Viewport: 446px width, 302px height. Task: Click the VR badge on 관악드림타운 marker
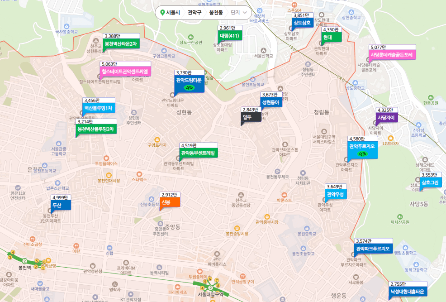click(189, 87)
